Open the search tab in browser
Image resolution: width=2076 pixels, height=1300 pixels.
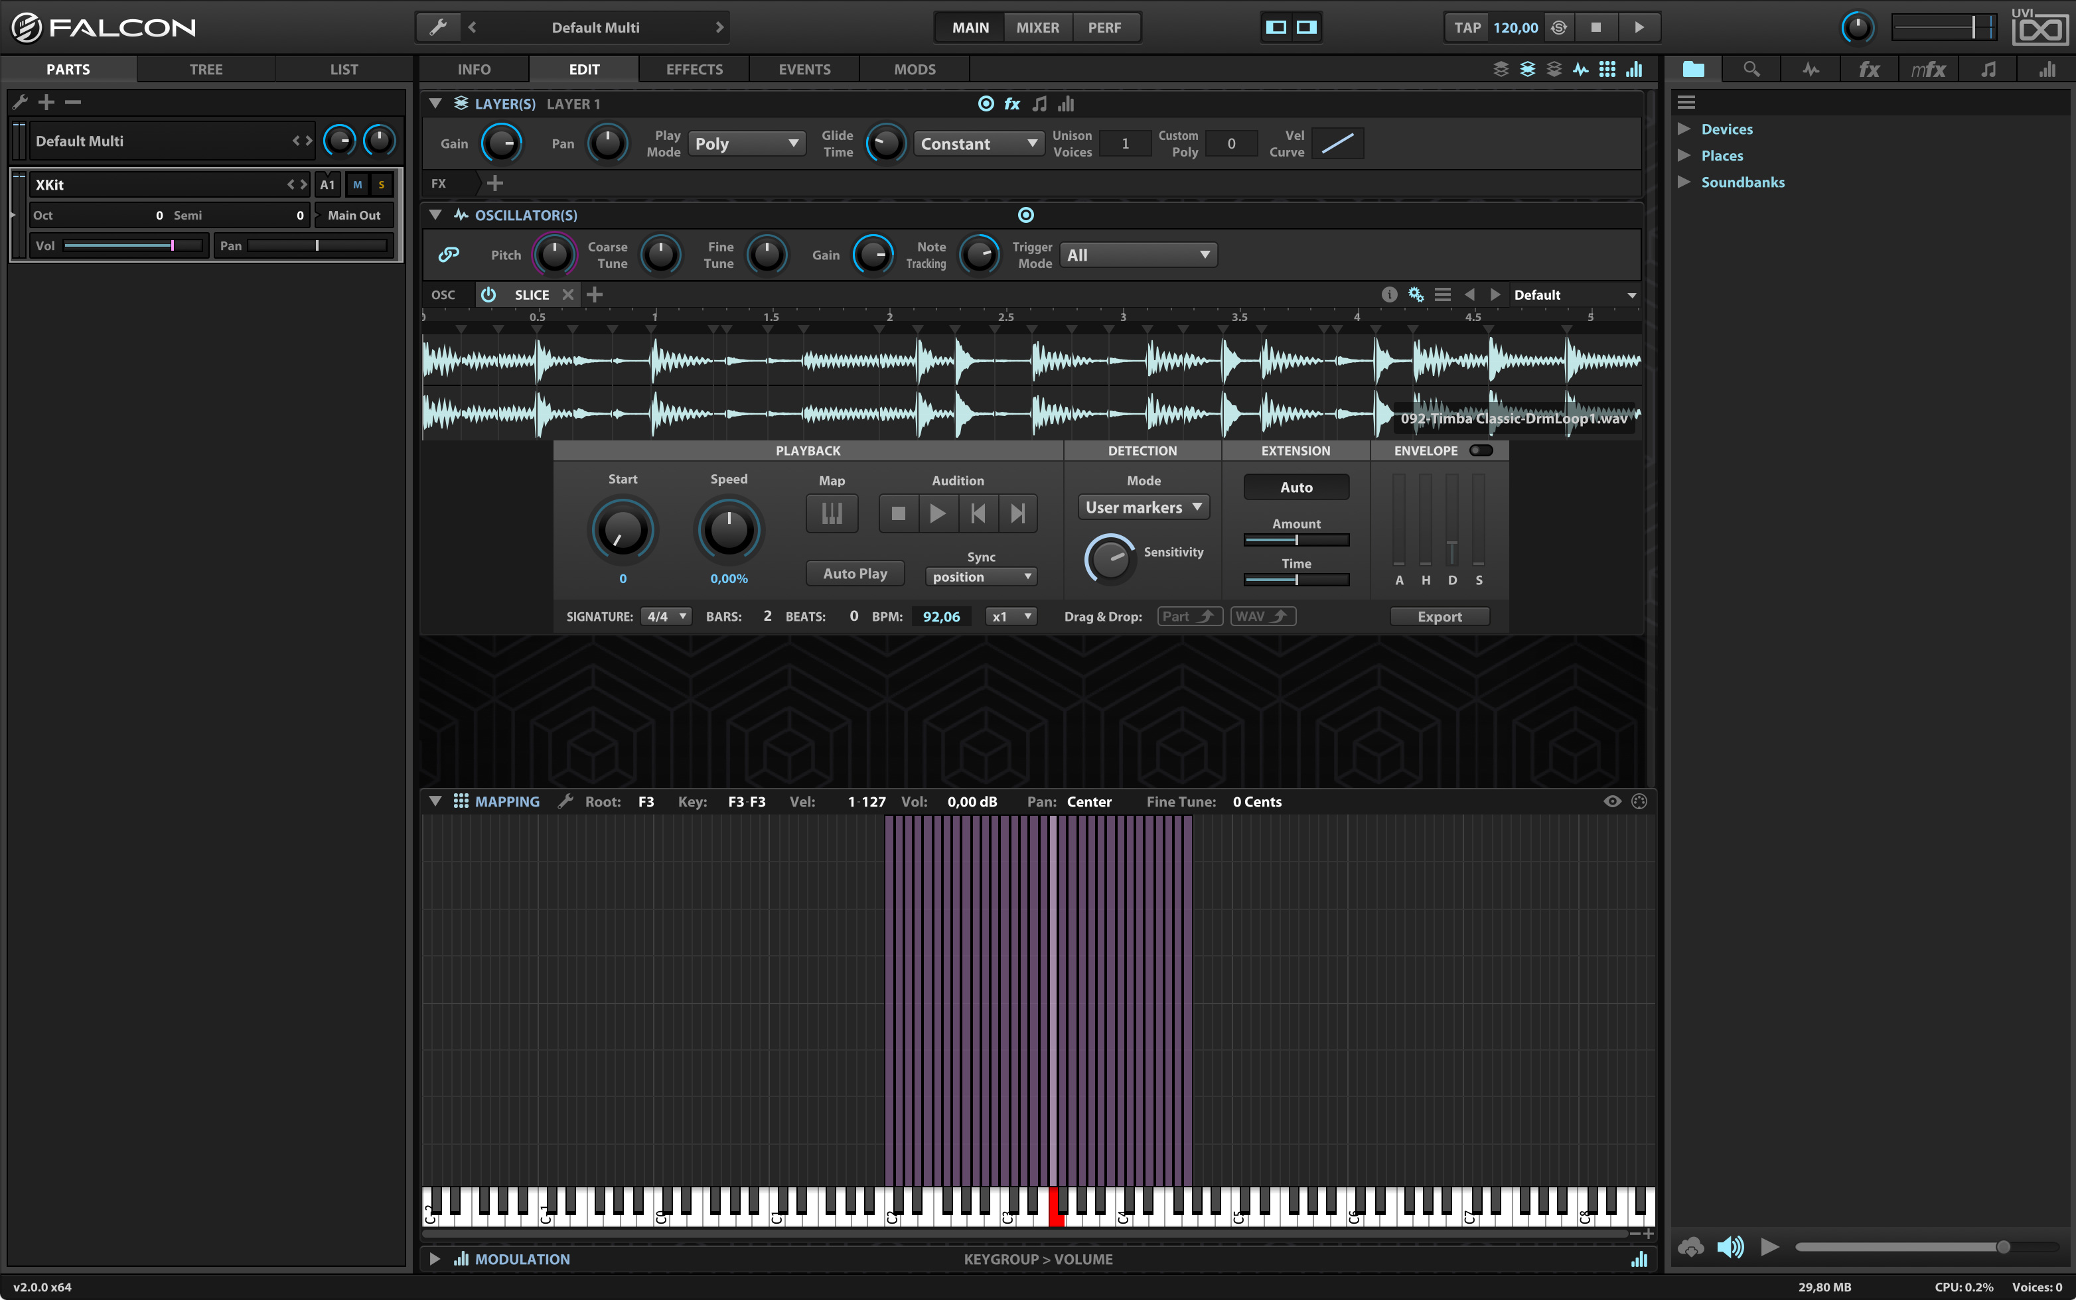[x=1751, y=70]
